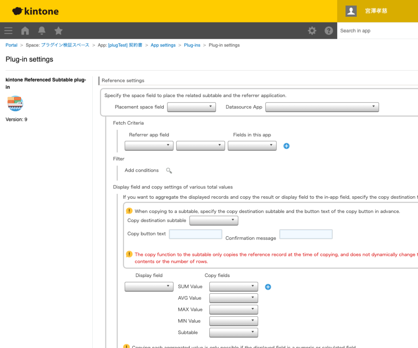Click the help question mark icon
418x348 pixels.
tap(329, 31)
